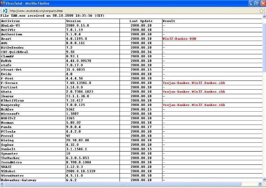Screen dimensions: 266x188
Task: Click the vertical scrollbar down arrow
Action: (x=264, y=180)
